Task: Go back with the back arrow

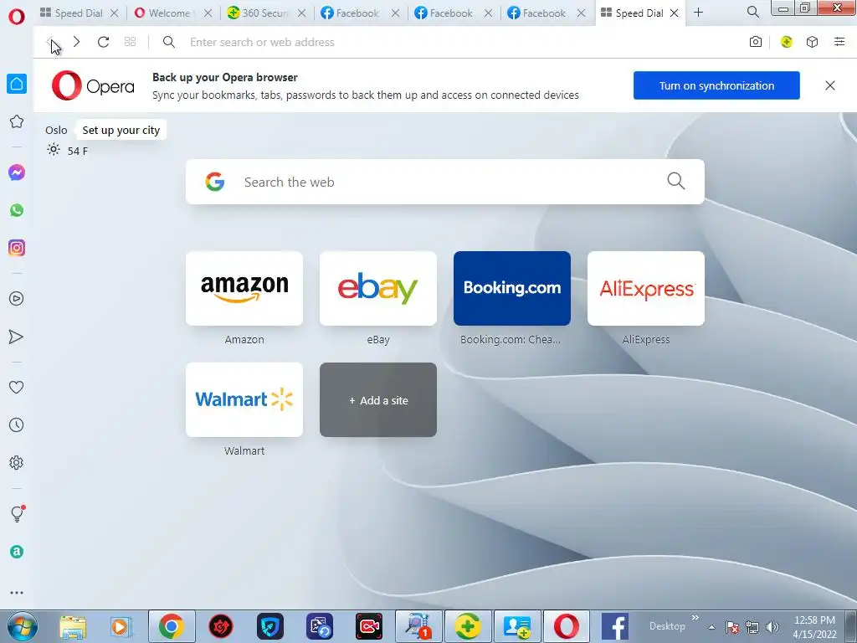Action: [50, 42]
